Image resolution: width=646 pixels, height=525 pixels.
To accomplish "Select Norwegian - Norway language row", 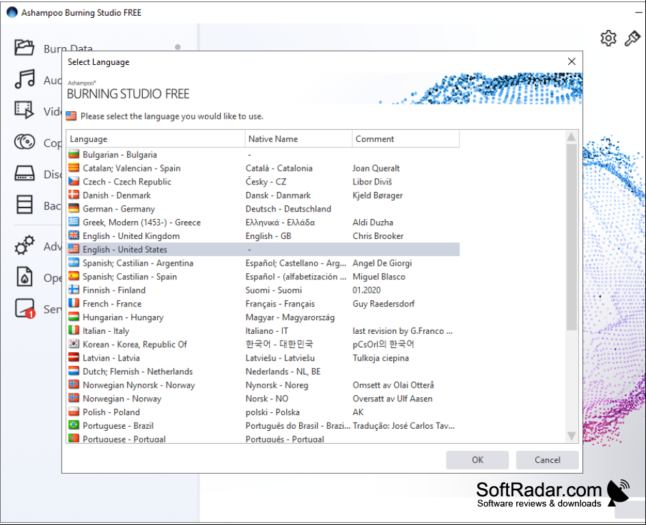I will 263,399.
